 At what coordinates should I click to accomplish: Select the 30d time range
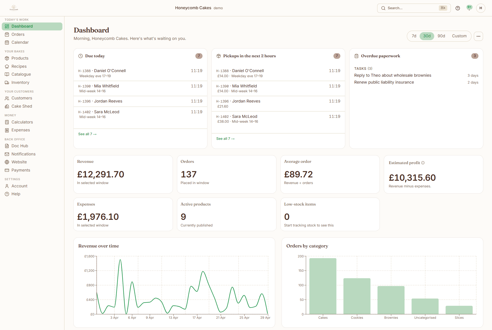pyautogui.click(x=427, y=36)
